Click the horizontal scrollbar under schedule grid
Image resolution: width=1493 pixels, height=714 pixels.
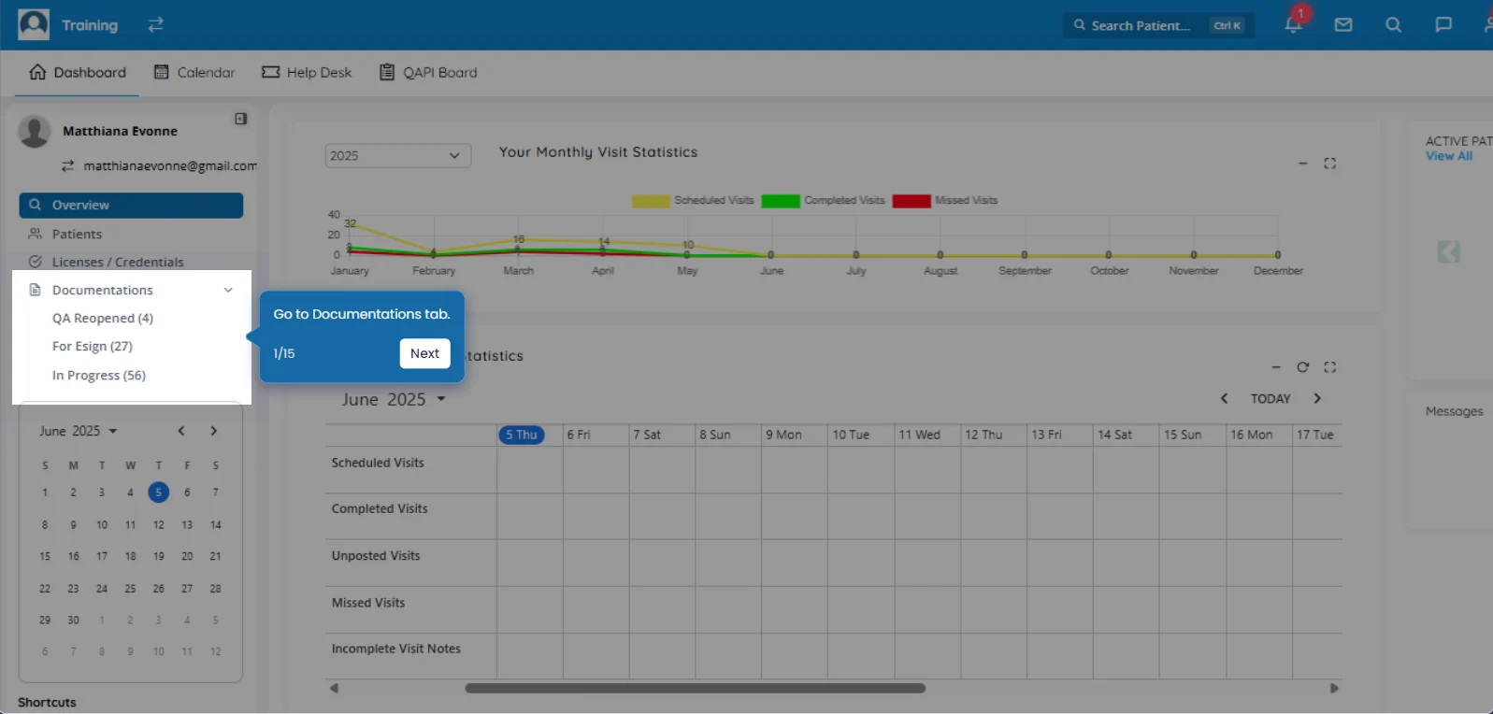[695, 689]
